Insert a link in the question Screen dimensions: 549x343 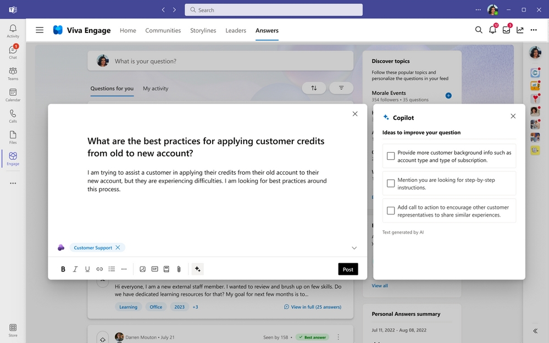point(99,269)
